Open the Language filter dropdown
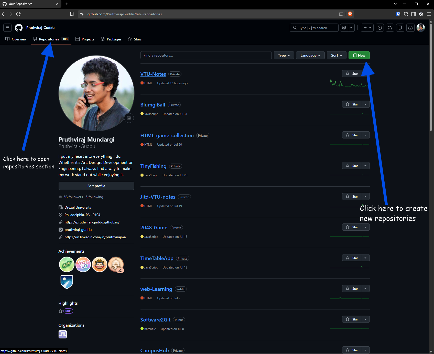Image resolution: width=434 pixels, height=354 pixels. [x=310, y=55]
